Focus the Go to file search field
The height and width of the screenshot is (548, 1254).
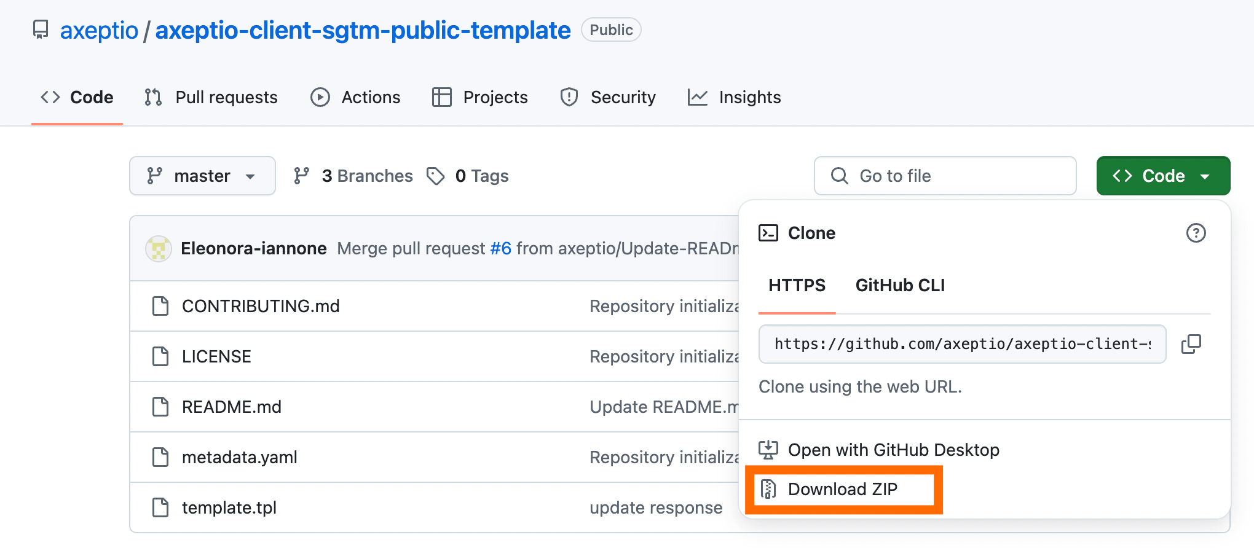tap(945, 176)
